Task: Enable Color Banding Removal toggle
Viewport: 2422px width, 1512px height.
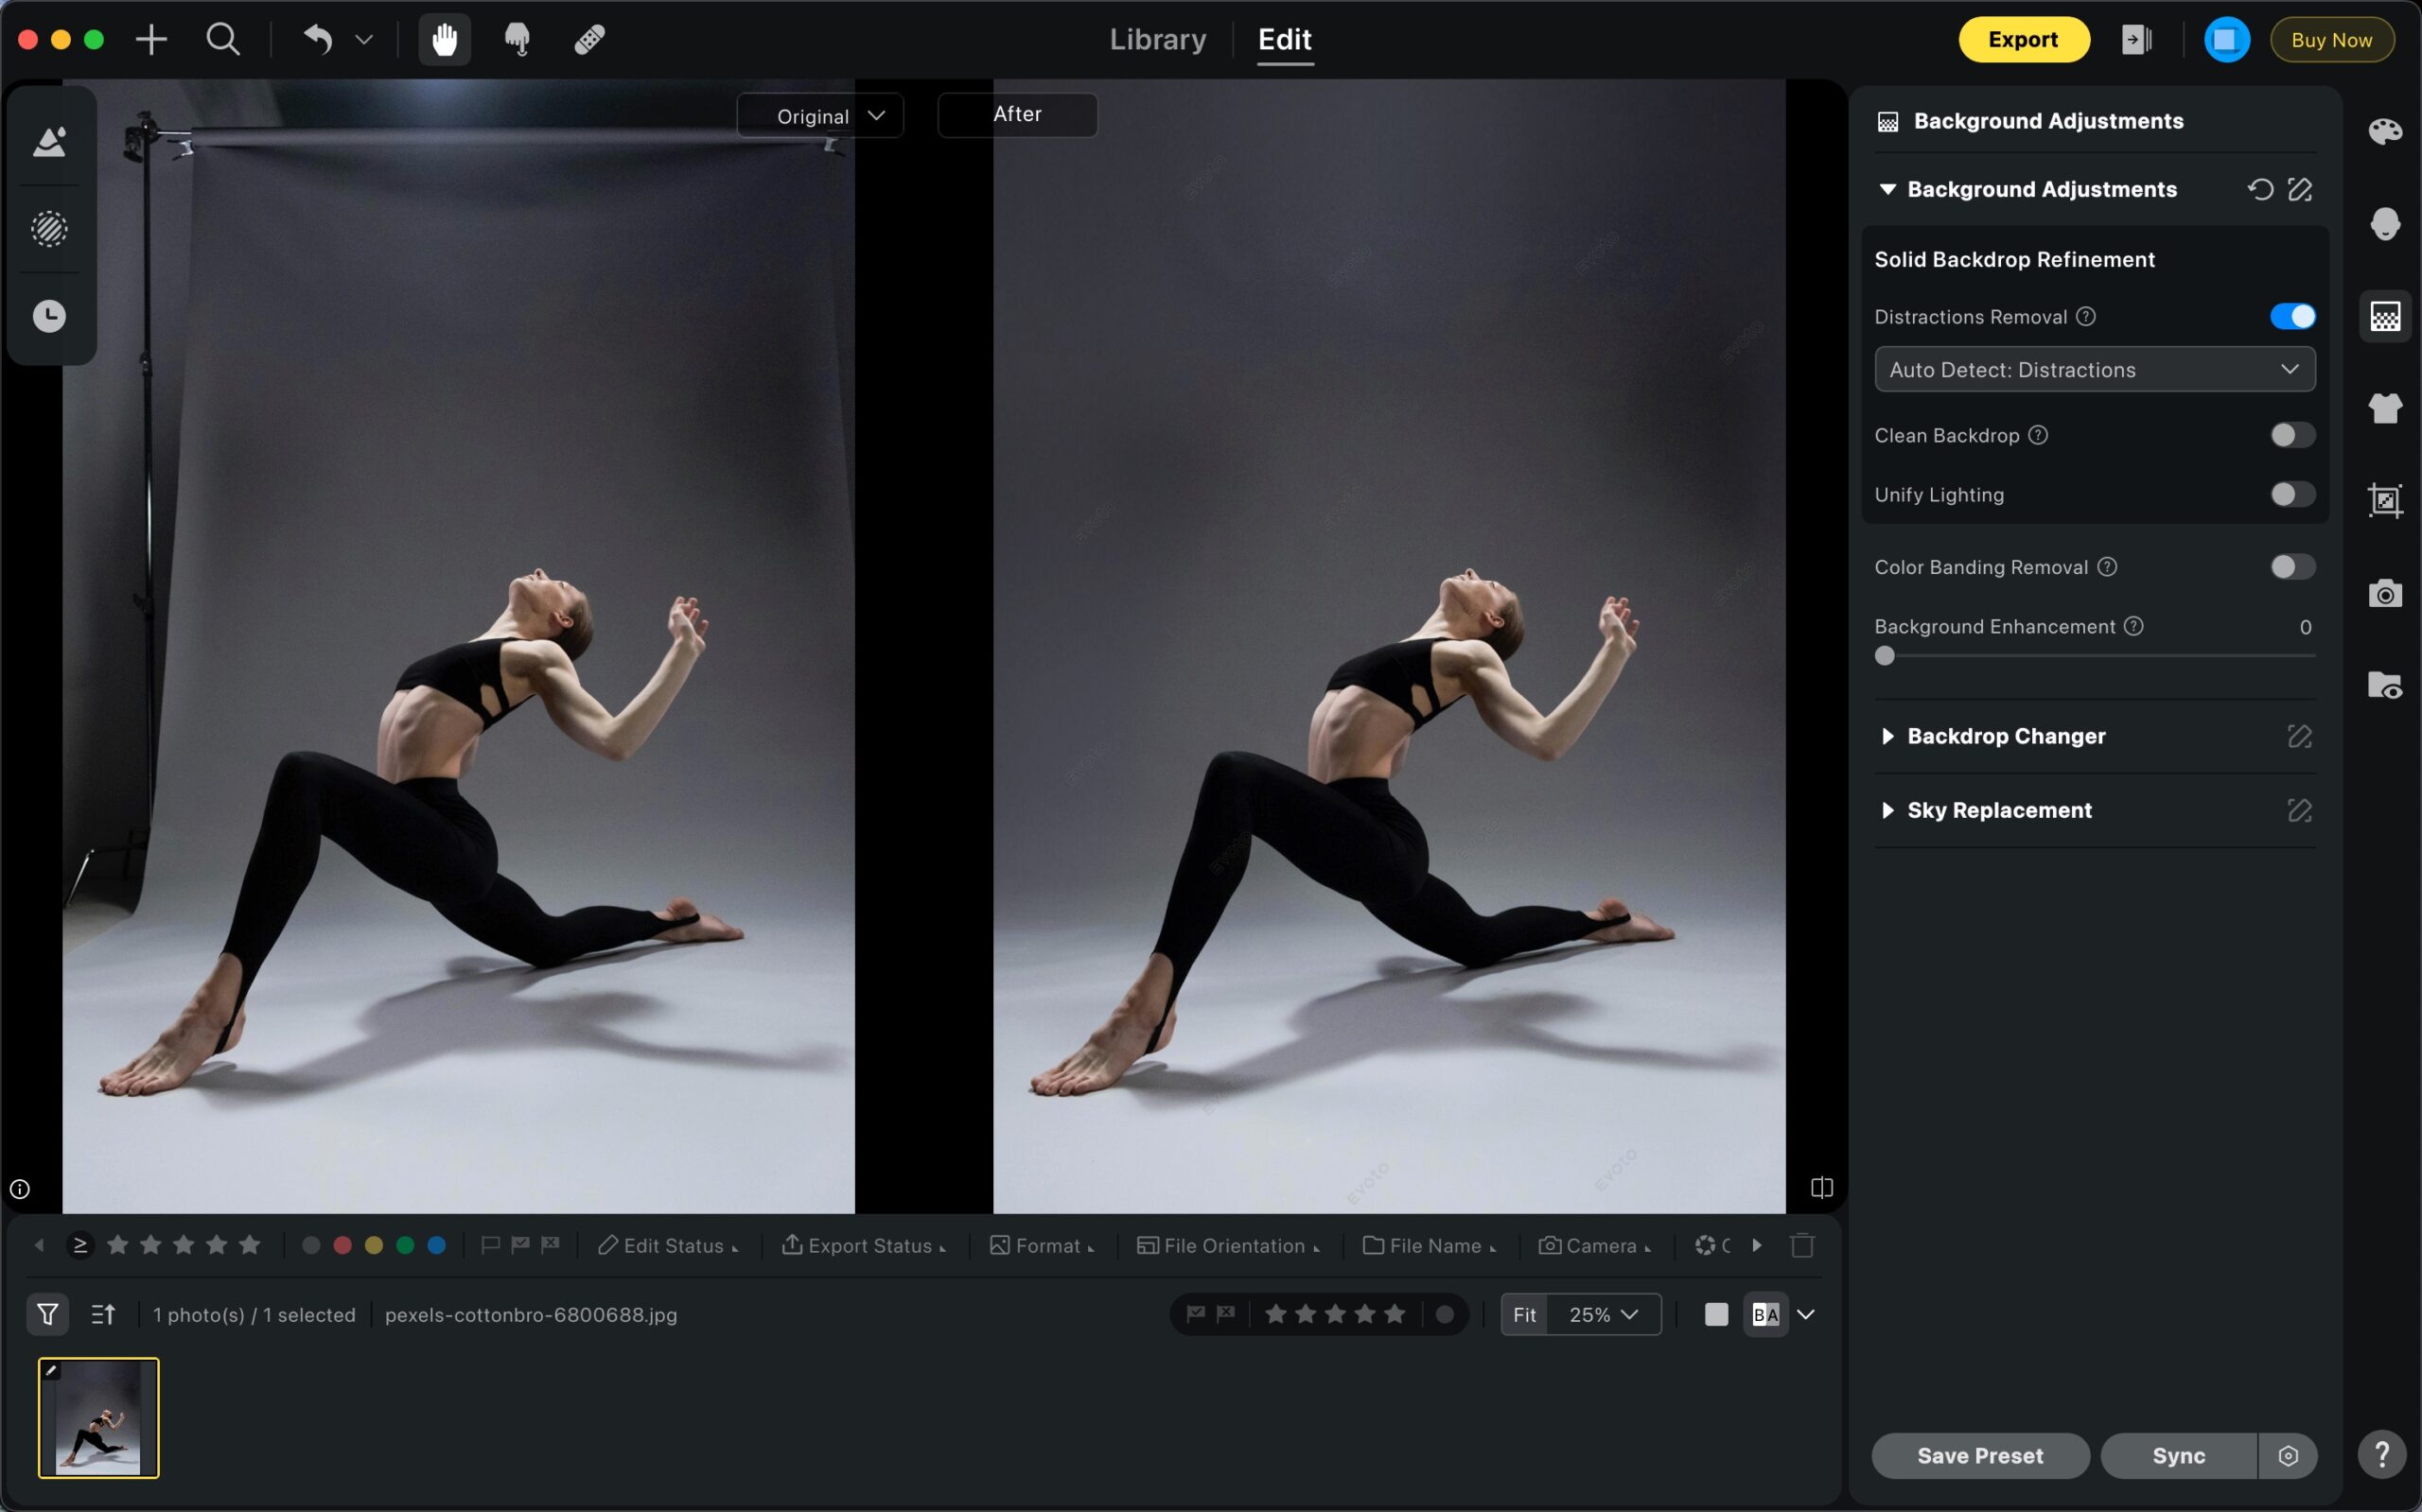Action: [x=2292, y=567]
